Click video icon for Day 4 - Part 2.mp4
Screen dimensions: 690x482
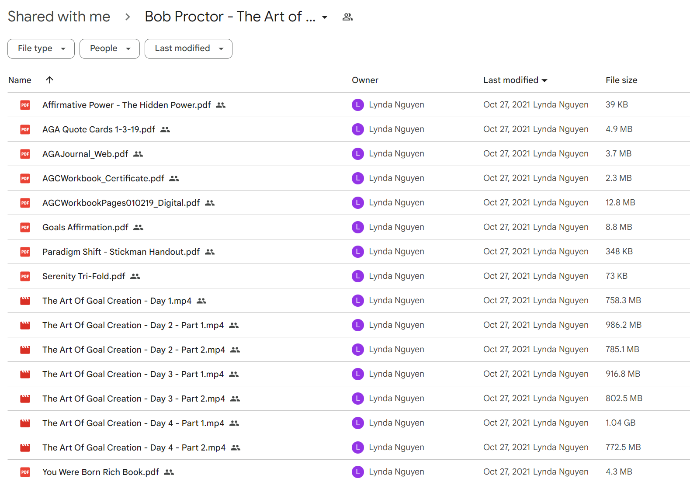25,447
